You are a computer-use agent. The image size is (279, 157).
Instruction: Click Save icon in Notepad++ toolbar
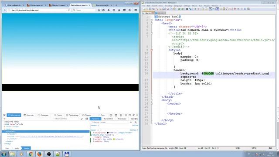click(150, 9)
